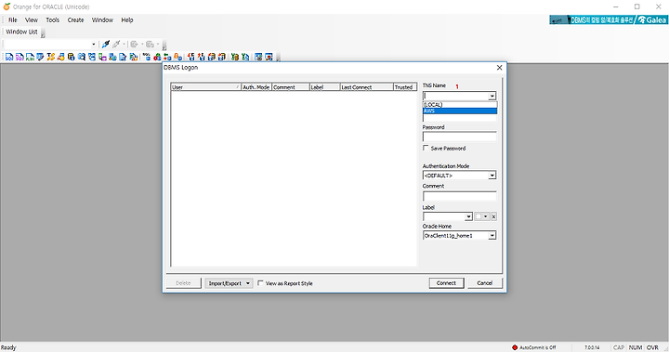Click the grayed Disconnect plug icon
669x352 pixels.
pos(116,44)
